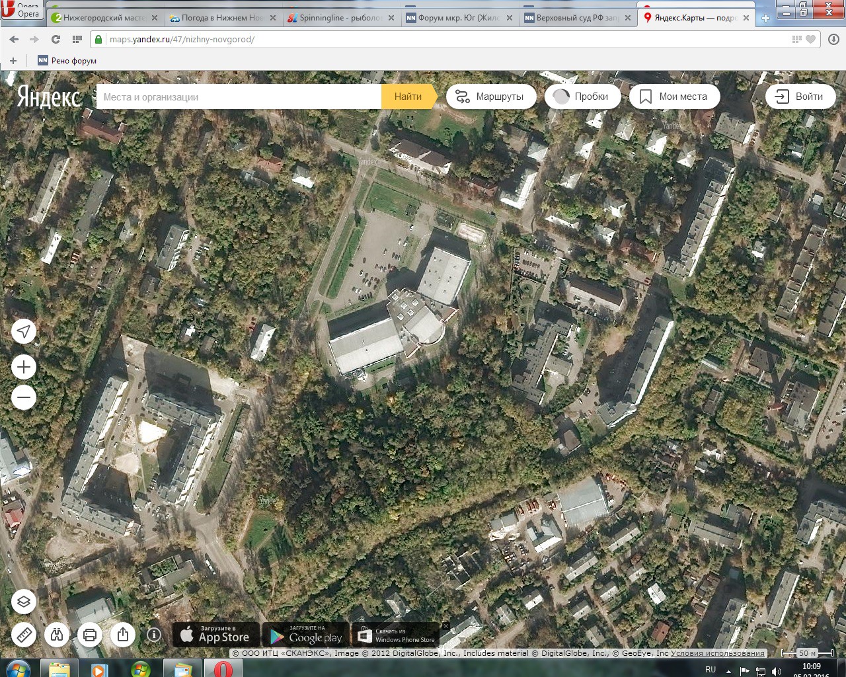This screenshot has width=846, height=677.
Task: Open the Условия использования link
Action: click(718, 653)
